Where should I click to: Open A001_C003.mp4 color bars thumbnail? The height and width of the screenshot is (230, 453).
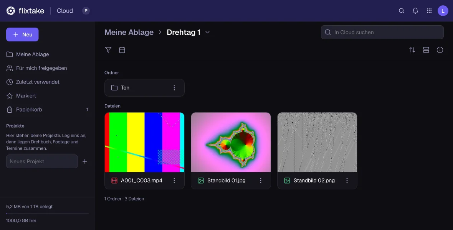tap(144, 142)
